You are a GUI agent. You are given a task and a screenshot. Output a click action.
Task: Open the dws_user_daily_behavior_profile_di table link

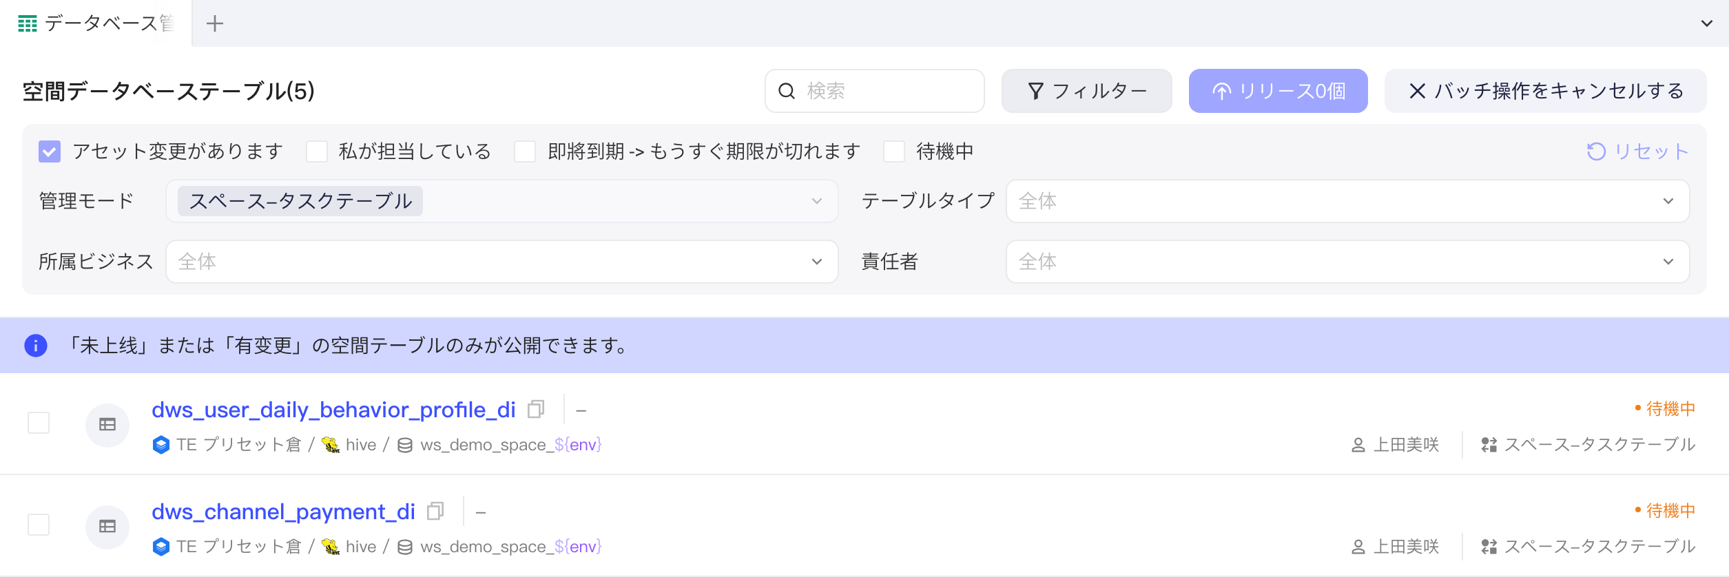(x=333, y=410)
